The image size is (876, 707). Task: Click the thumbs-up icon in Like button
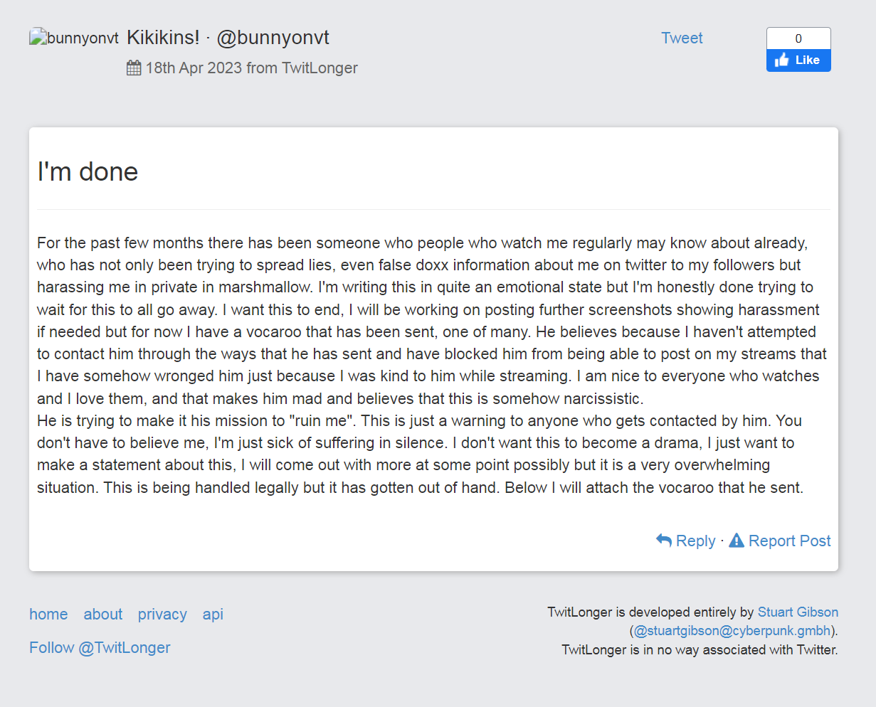click(x=782, y=60)
